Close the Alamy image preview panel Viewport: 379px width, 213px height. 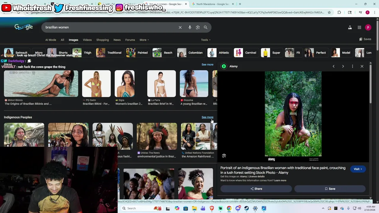tap(362, 66)
